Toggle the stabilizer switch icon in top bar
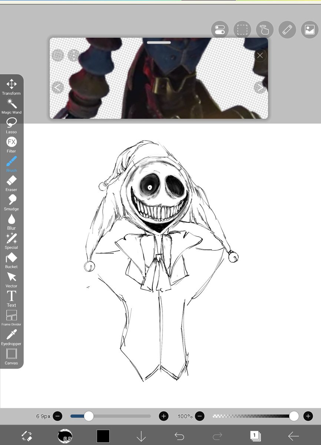 pyautogui.click(x=220, y=30)
